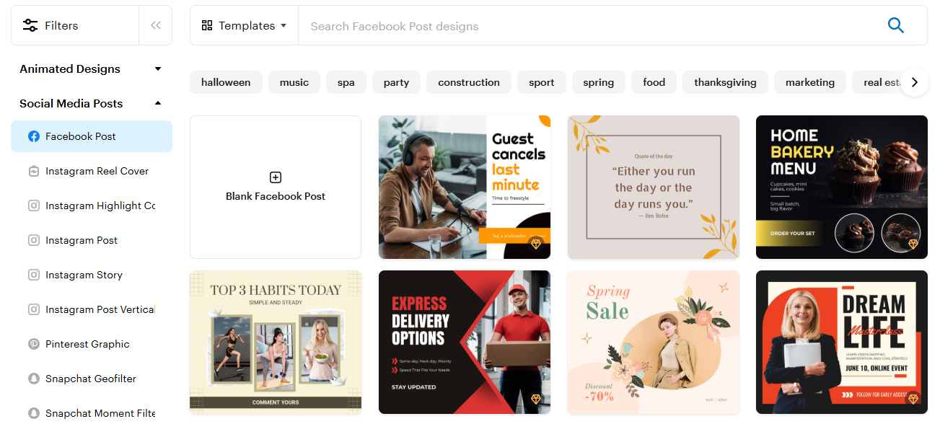Screen dimensions: 940x424
Task: Expand the Animated Designs section
Action: [158, 69]
